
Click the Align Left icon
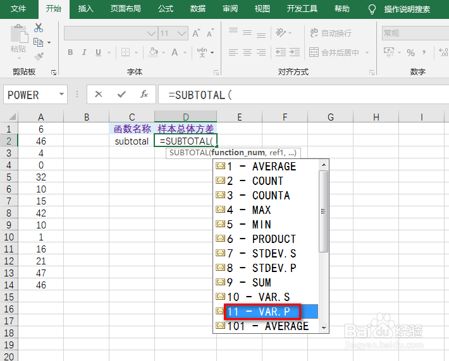[x=233, y=52]
